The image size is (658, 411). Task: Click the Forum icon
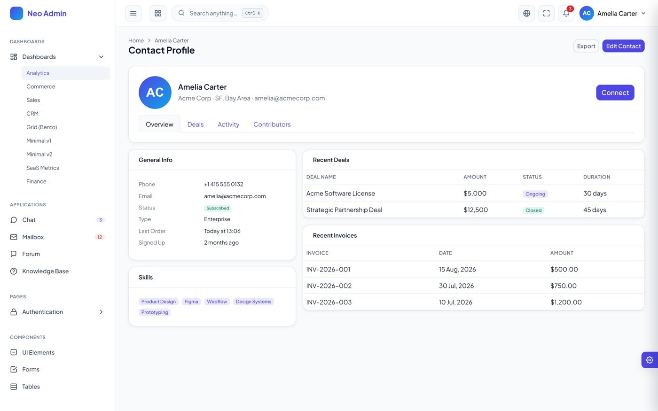click(14, 254)
